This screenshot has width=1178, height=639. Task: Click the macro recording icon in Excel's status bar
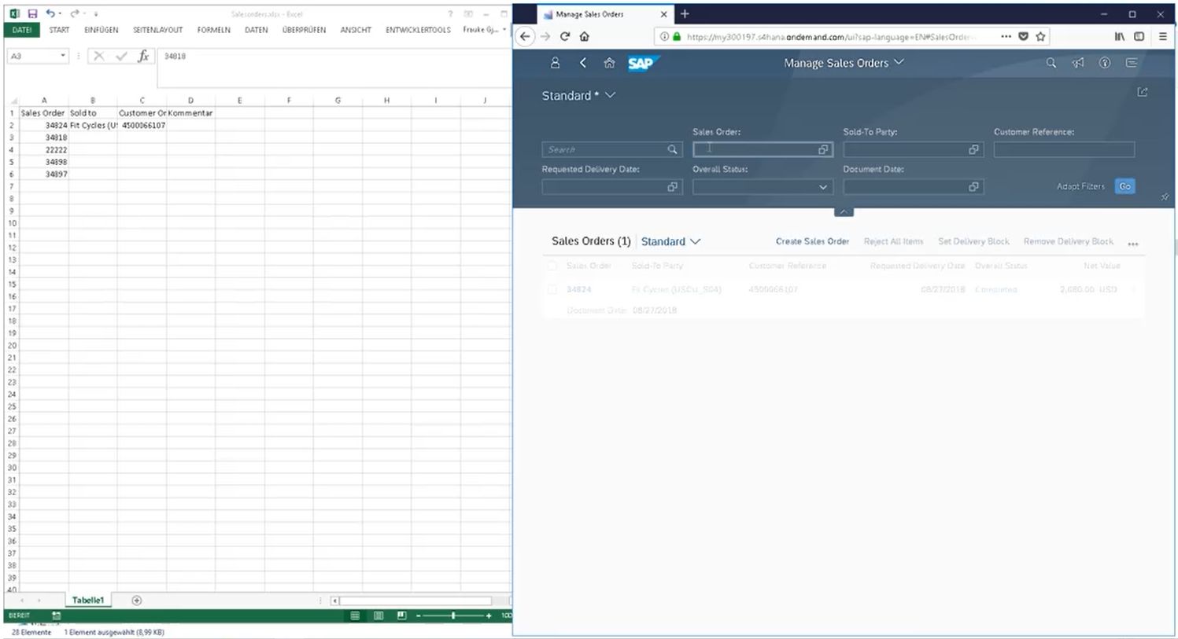point(56,615)
